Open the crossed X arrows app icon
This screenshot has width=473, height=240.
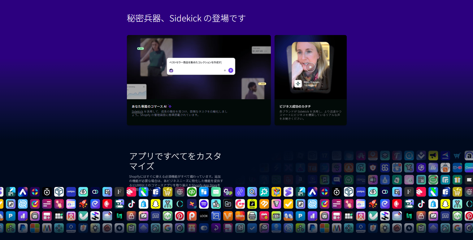pyautogui.click(x=192, y=204)
